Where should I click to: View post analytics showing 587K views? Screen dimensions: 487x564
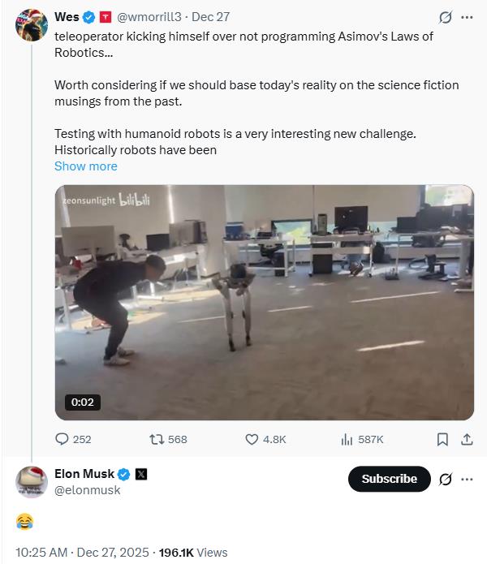347,439
